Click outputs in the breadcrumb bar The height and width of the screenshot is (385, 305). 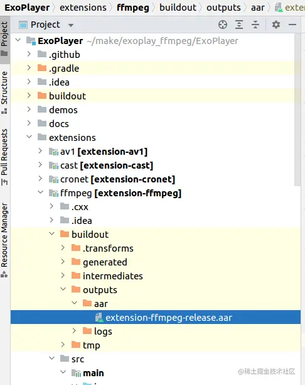click(223, 8)
